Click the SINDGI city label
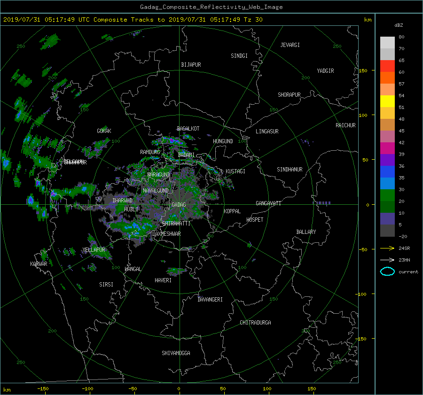The height and width of the screenshot is (395, 423). [x=239, y=56]
